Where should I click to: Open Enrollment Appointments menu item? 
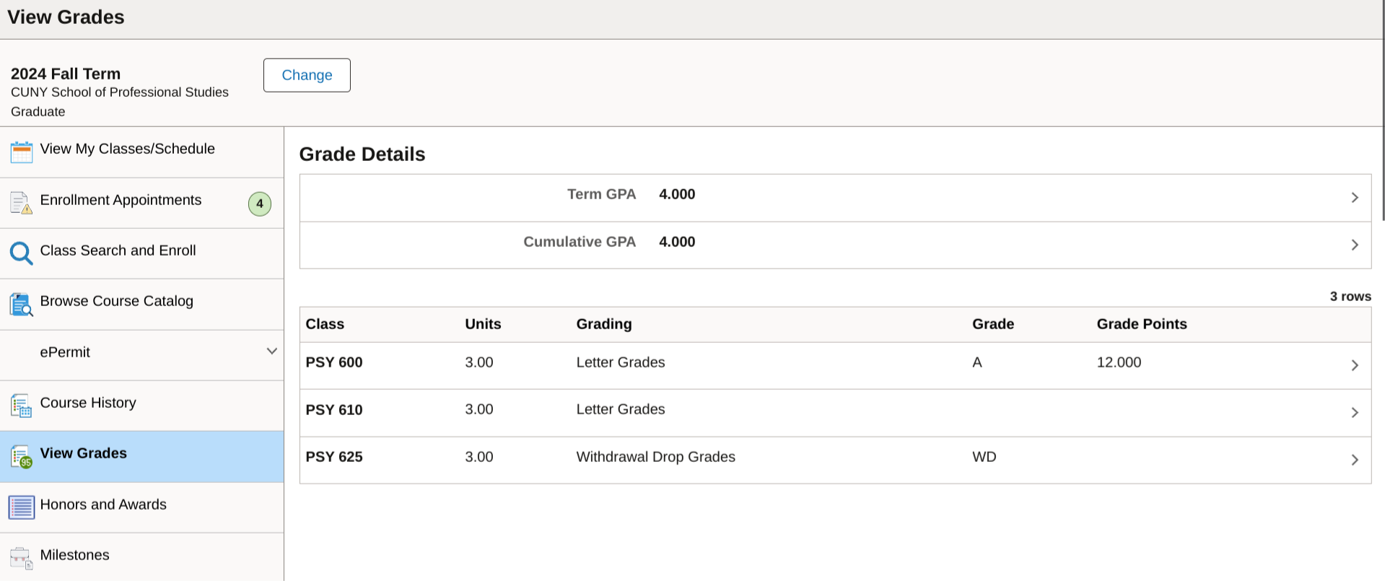pos(141,204)
